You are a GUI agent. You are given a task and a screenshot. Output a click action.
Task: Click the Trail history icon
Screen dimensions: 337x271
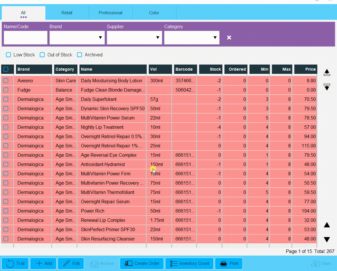click(x=10, y=263)
